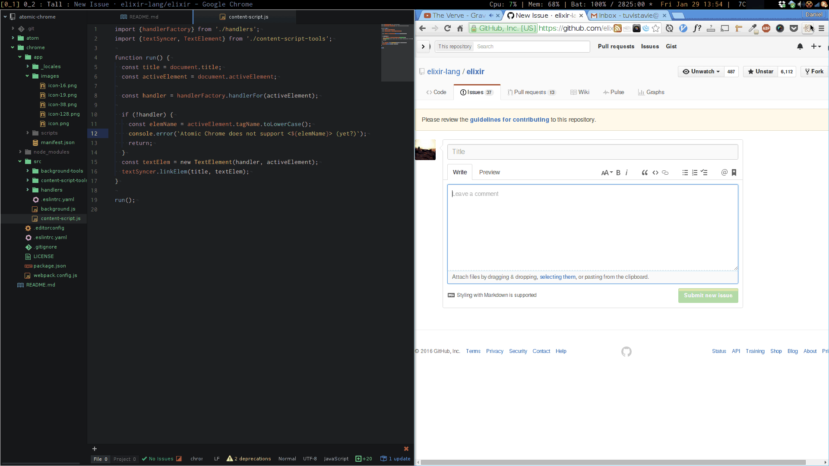Viewport: 829px width, 466px height.
Task: Click the guidelines for contributing link
Action: pyautogui.click(x=509, y=120)
